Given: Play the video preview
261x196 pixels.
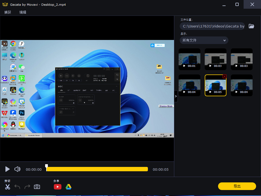Looking at the screenshot, I should tap(8, 169).
